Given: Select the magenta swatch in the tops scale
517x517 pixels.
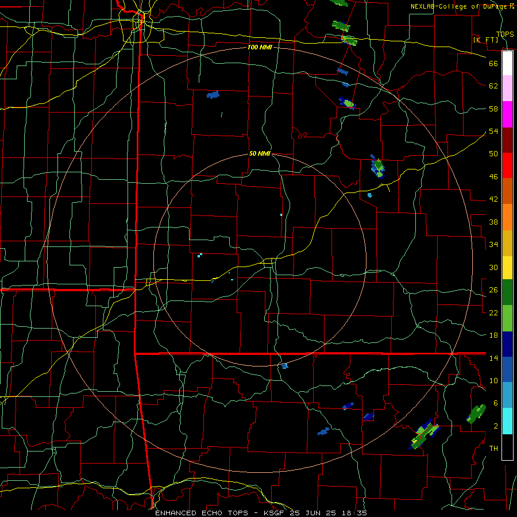Looking at the screenshot, I should [x=507, y=114].
